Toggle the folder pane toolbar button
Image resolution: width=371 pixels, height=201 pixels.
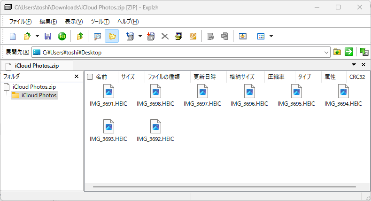[x=112, y=36]
